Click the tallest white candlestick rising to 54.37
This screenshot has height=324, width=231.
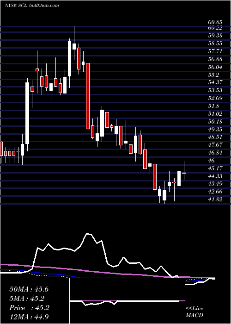click(27, 113)
